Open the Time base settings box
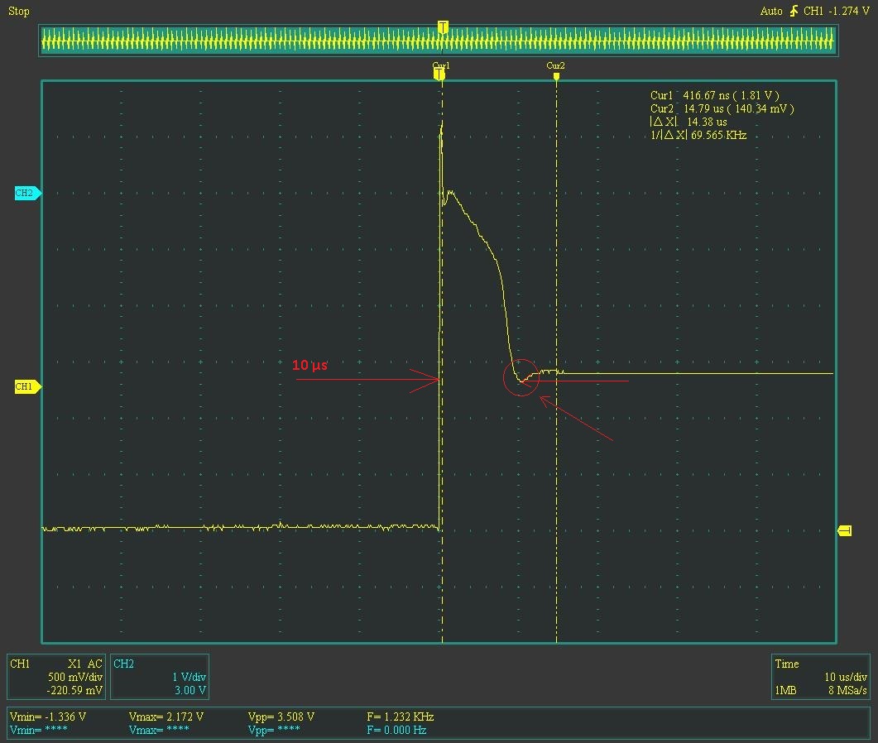878x743 pixels. pos(820,676)
